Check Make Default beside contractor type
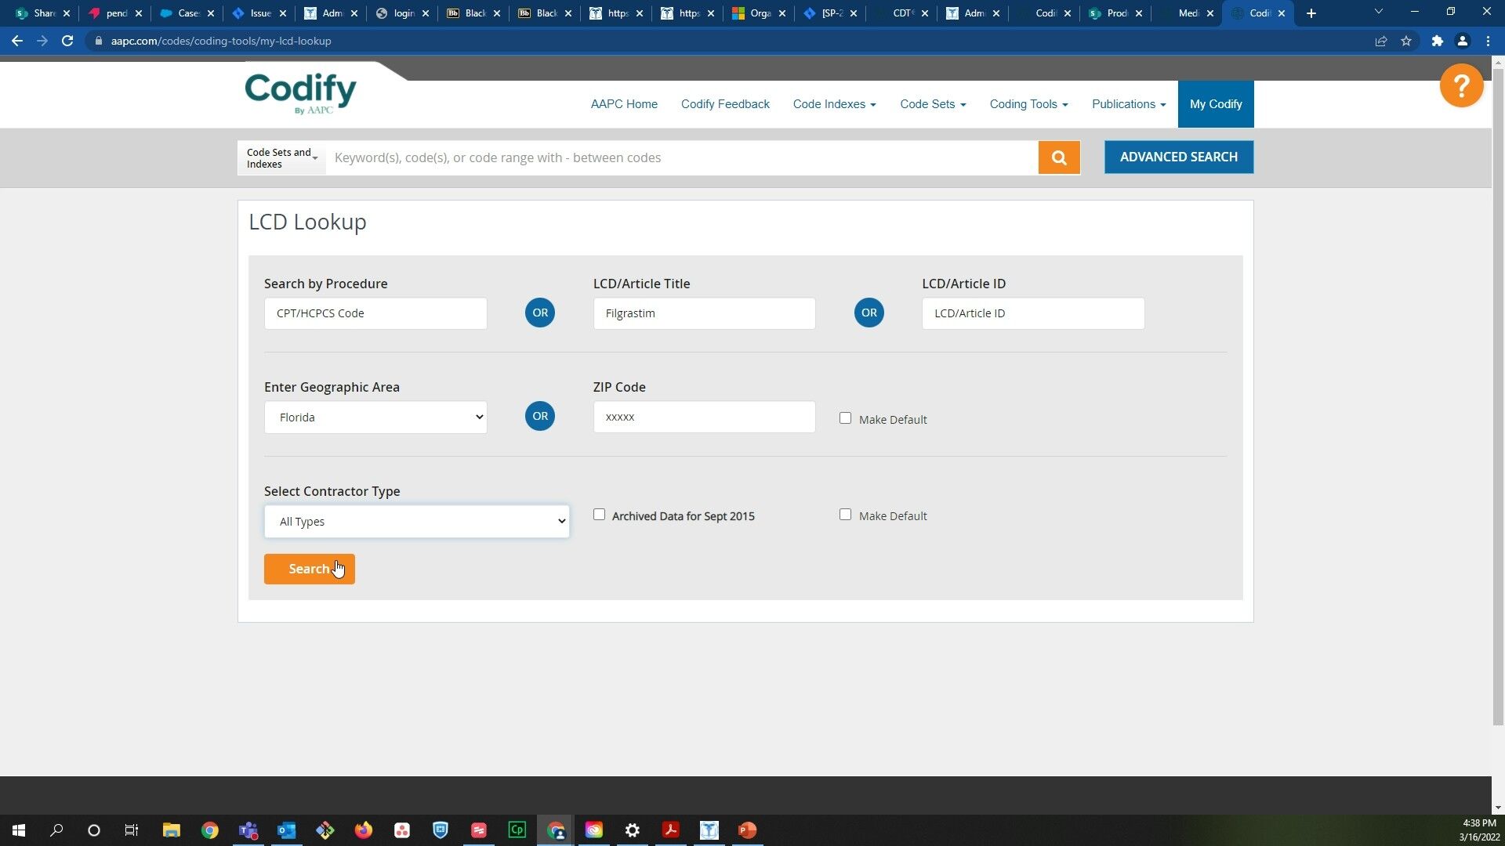The width and height of the screenshot is (1505, 846). pyautogui.click(x=845, y=515)
